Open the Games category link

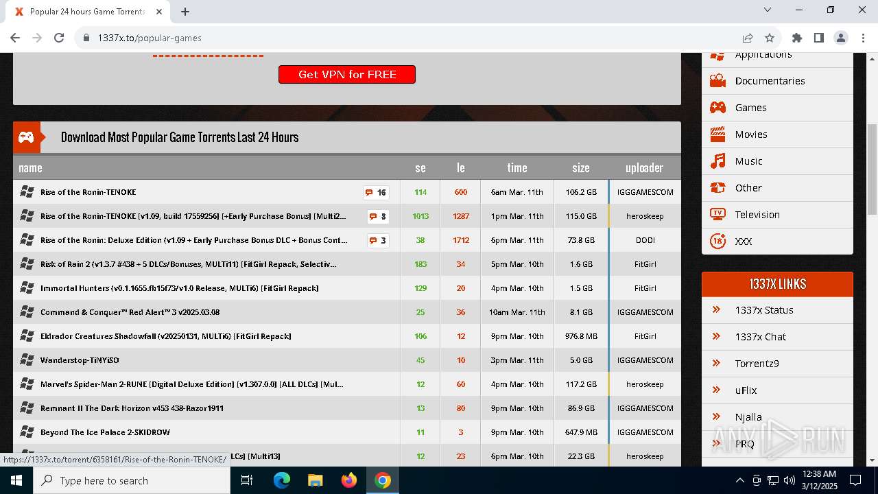(750, 108)
